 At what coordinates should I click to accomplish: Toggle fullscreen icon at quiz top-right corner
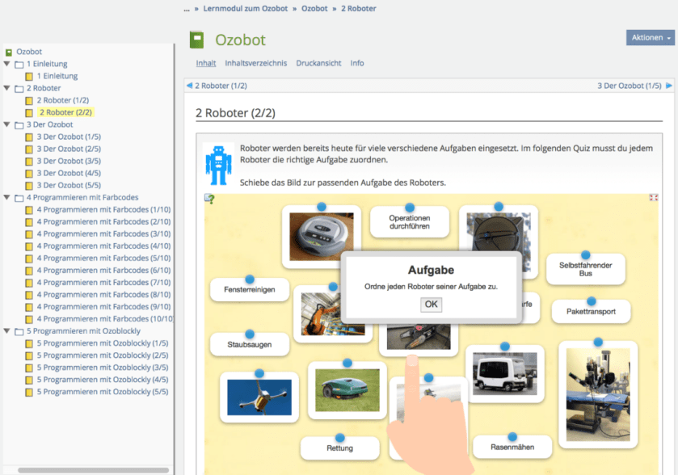point(654,197)
